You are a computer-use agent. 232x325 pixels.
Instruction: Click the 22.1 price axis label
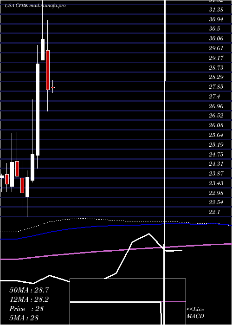tap(214, 212)
